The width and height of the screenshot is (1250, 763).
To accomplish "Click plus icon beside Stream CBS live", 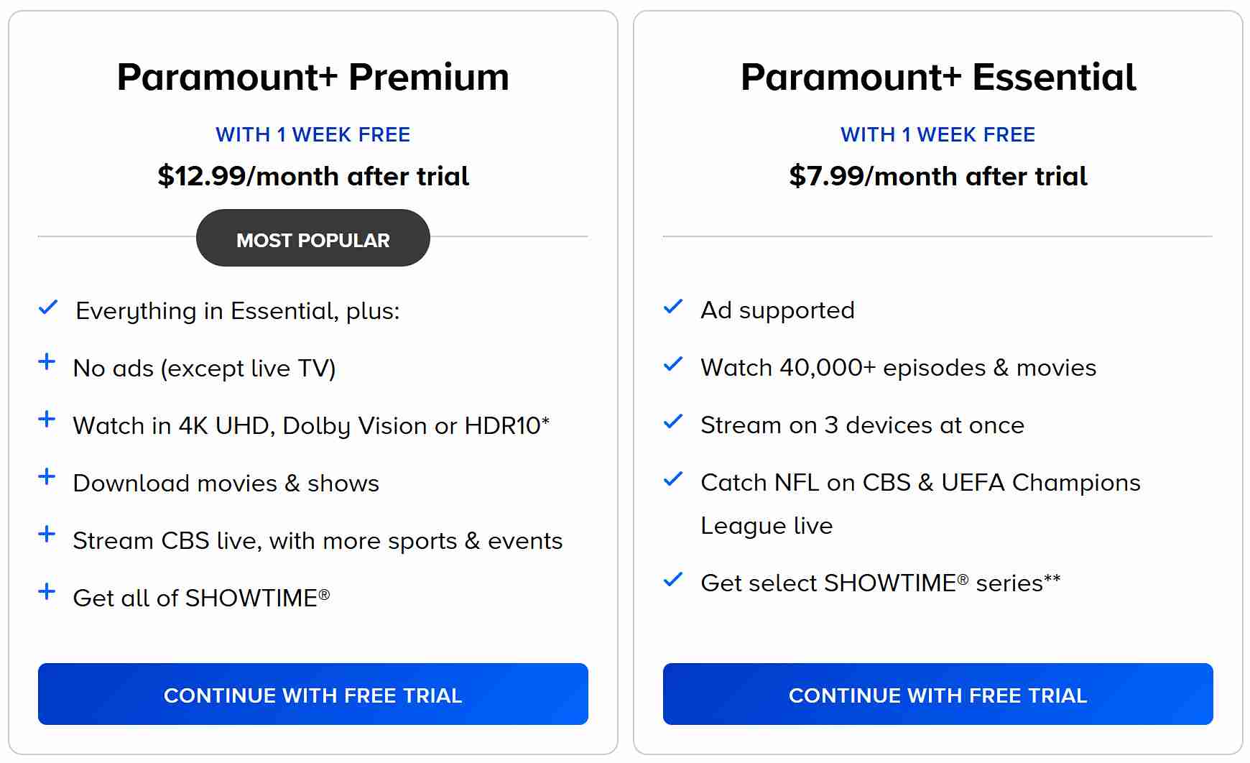I will tap(47, 534).
